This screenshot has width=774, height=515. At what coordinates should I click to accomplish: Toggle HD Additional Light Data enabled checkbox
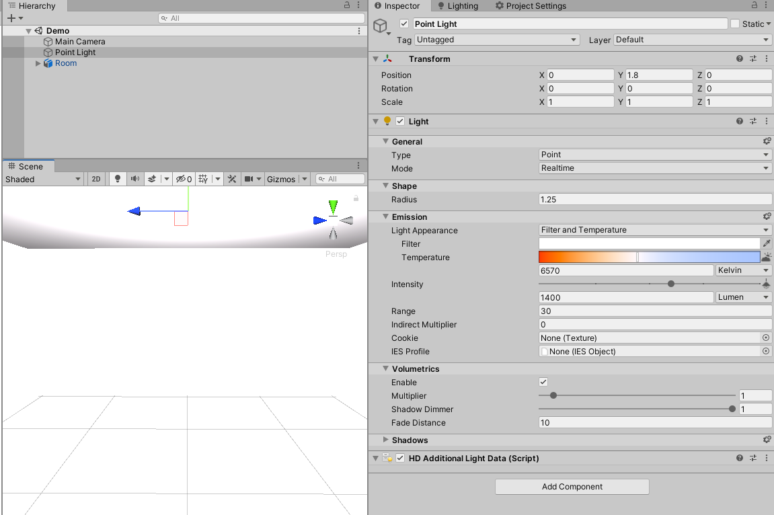coord(400,459)
